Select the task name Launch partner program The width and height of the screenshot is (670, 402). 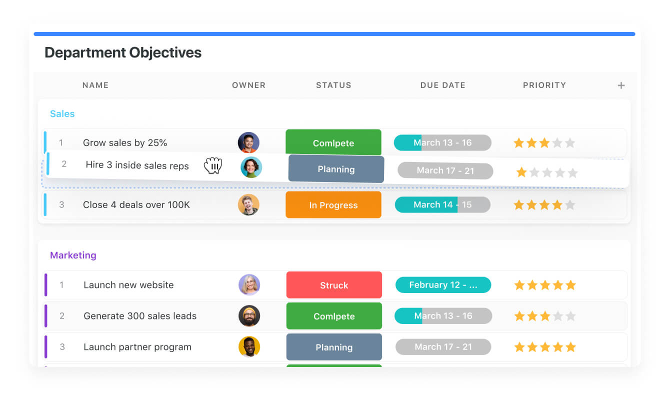137,346
